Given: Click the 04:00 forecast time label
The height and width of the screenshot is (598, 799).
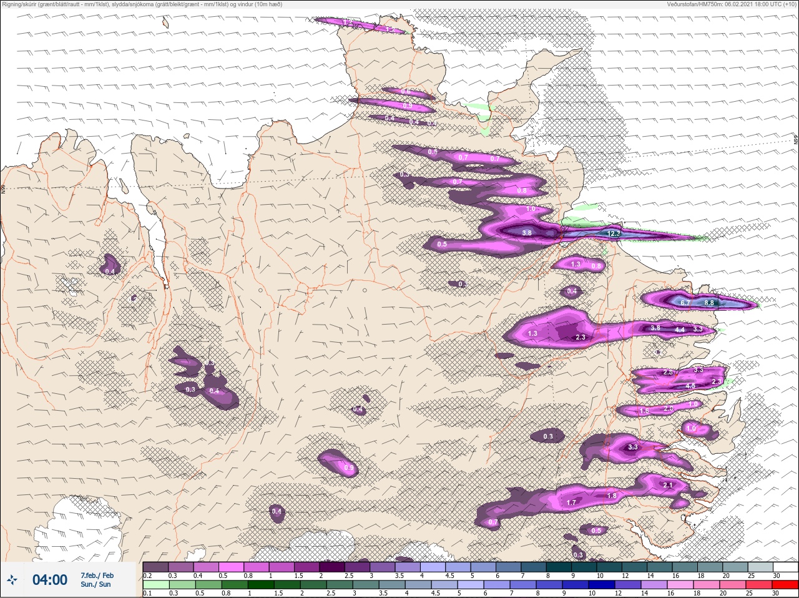Looking at the screenshot, I should click(50, 580).
